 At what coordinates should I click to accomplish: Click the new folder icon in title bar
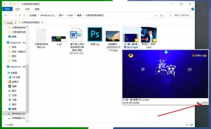click(14, 4)
